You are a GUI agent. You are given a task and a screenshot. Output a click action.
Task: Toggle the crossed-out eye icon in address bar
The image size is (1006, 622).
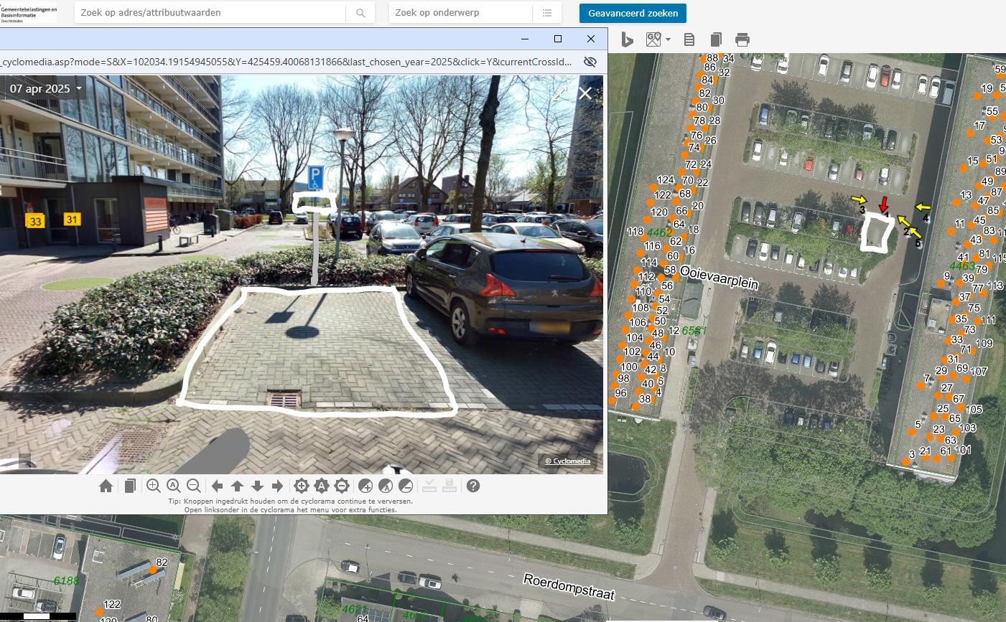[590, 62]
